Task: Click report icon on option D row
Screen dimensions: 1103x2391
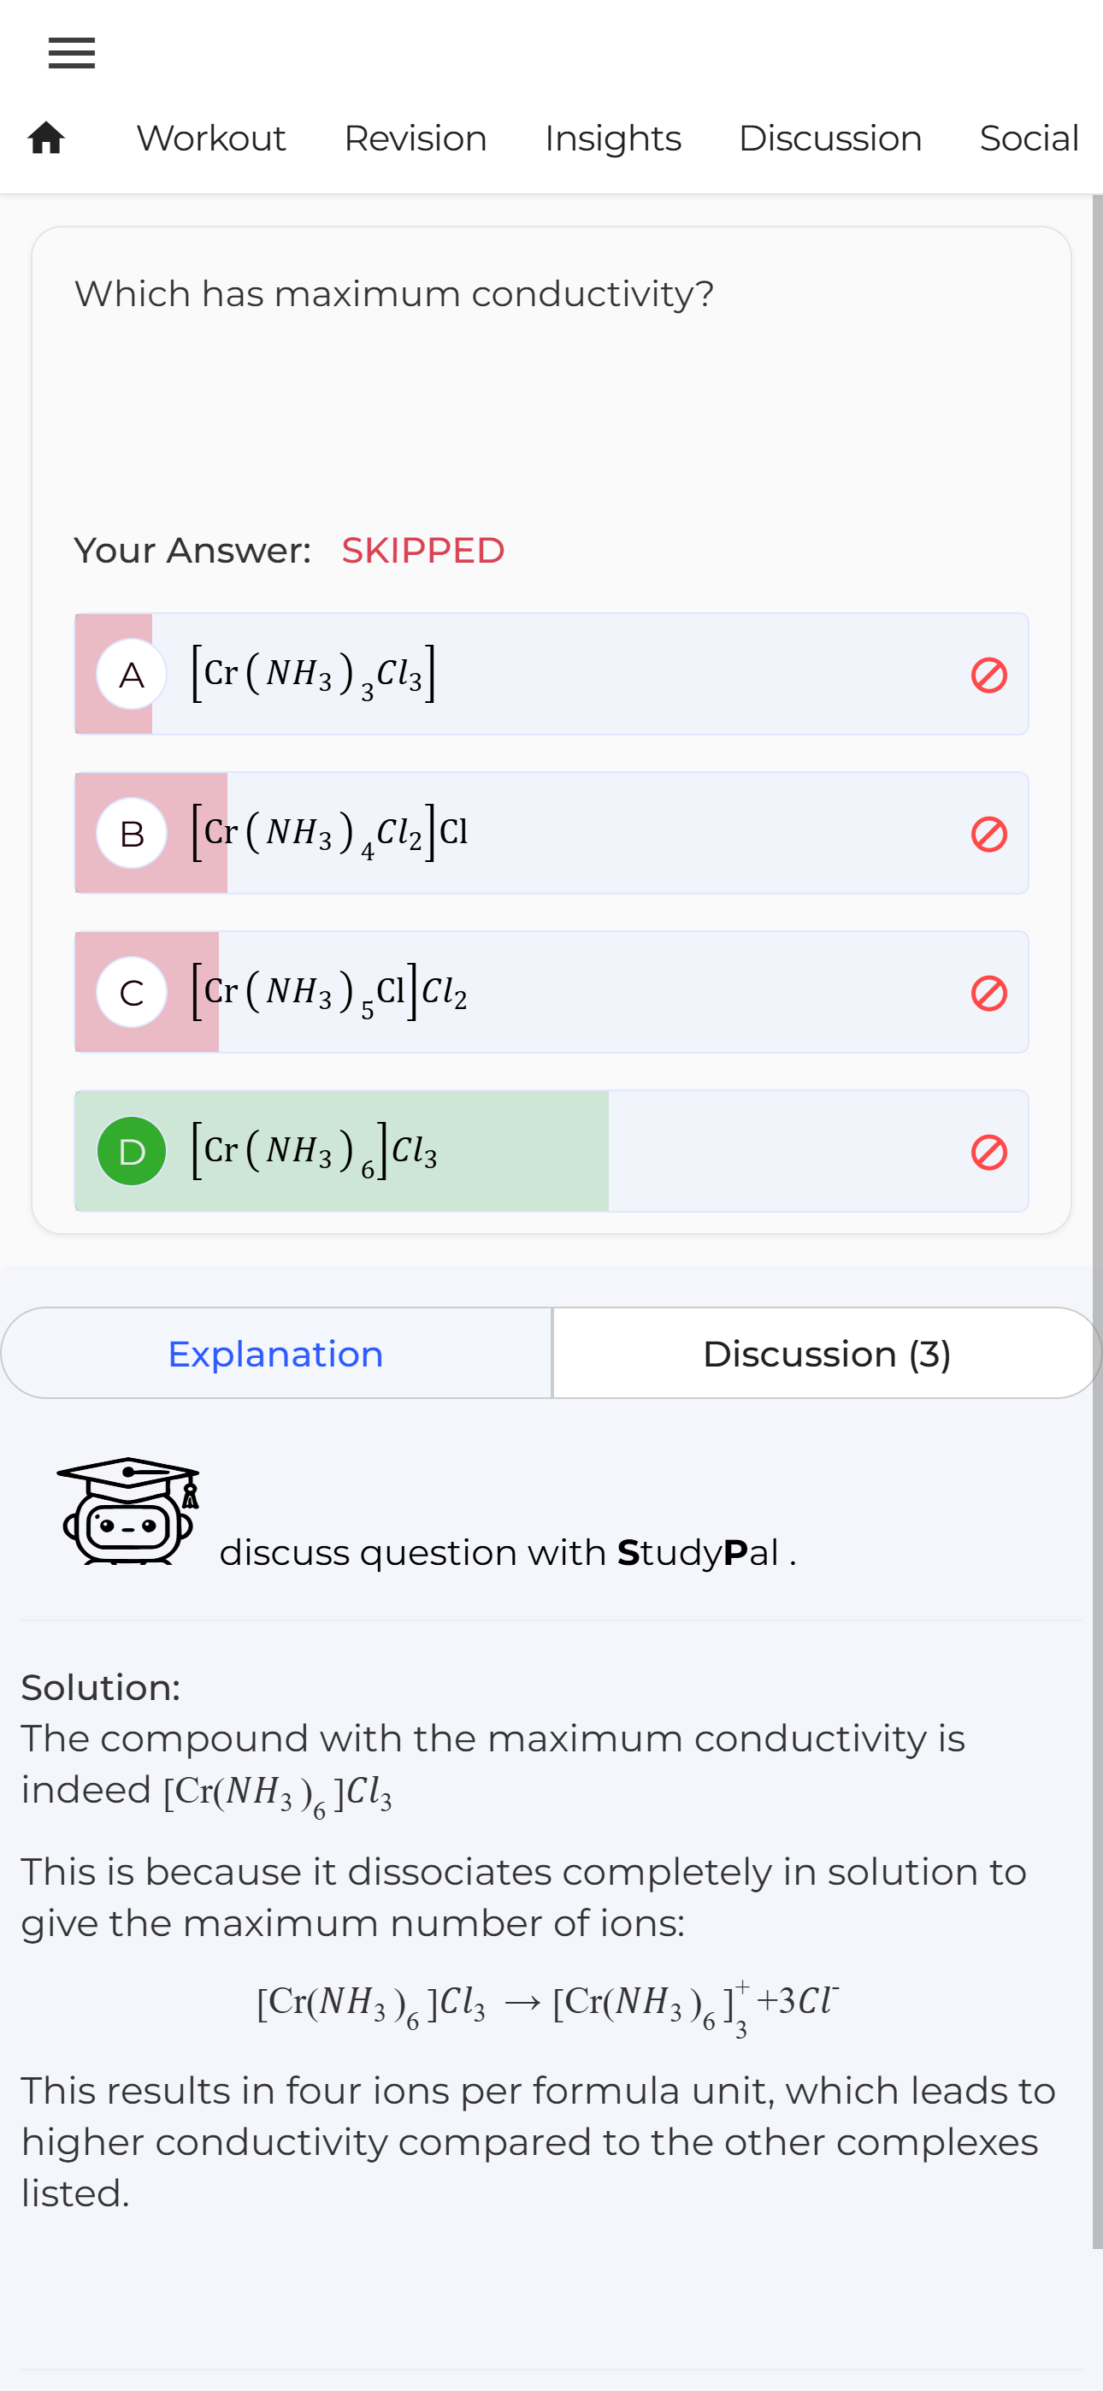Action: [988, 1152]
